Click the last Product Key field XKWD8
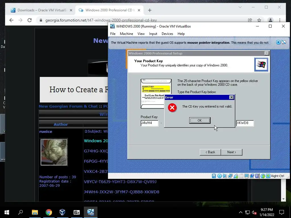Screen dimensions: 291x218 [245, 123]
